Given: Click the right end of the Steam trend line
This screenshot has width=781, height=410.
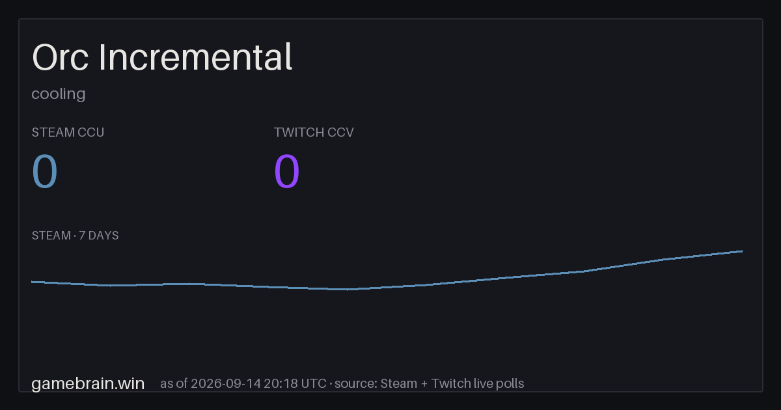Looking at the screenshot, I should (x=741, y=251).
